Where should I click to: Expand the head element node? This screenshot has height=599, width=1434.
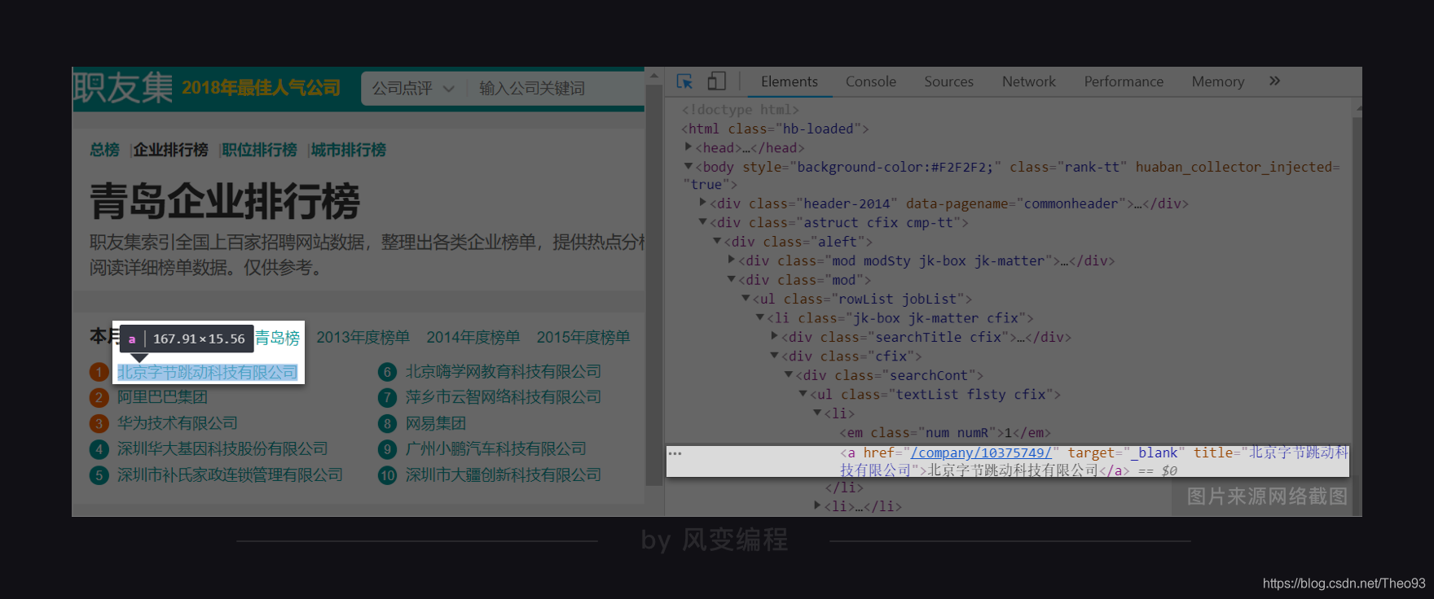click(x=688, y=146)
